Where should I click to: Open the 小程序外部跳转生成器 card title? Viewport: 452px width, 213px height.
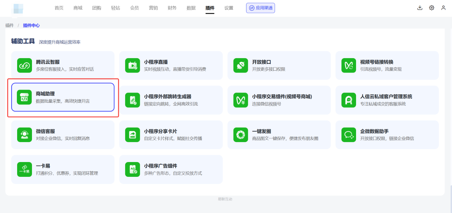click(x=168, y=97)
